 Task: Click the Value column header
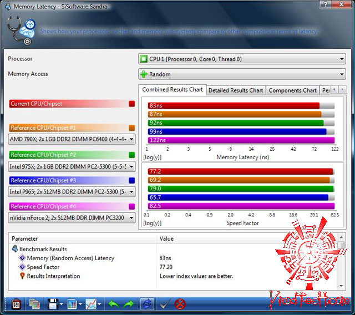tap(247, 238)
